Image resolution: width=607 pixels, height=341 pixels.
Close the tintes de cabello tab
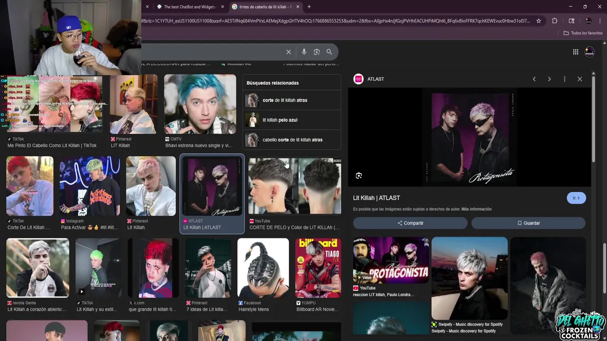[297, 7]
